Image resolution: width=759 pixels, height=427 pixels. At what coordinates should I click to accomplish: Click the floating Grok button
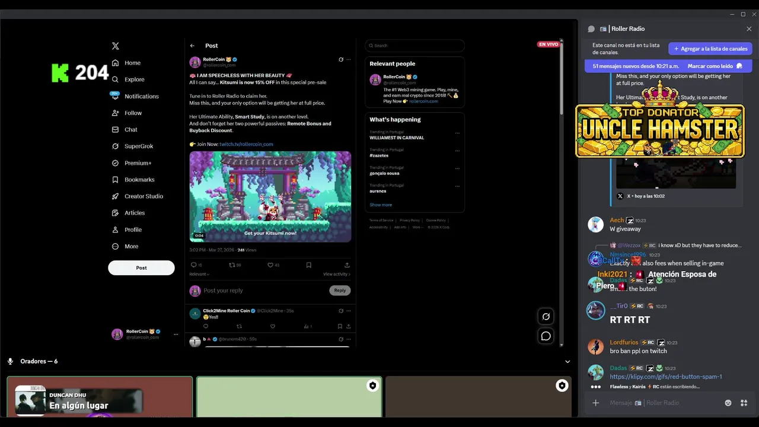pyautogui.click(x=546, y=317)
